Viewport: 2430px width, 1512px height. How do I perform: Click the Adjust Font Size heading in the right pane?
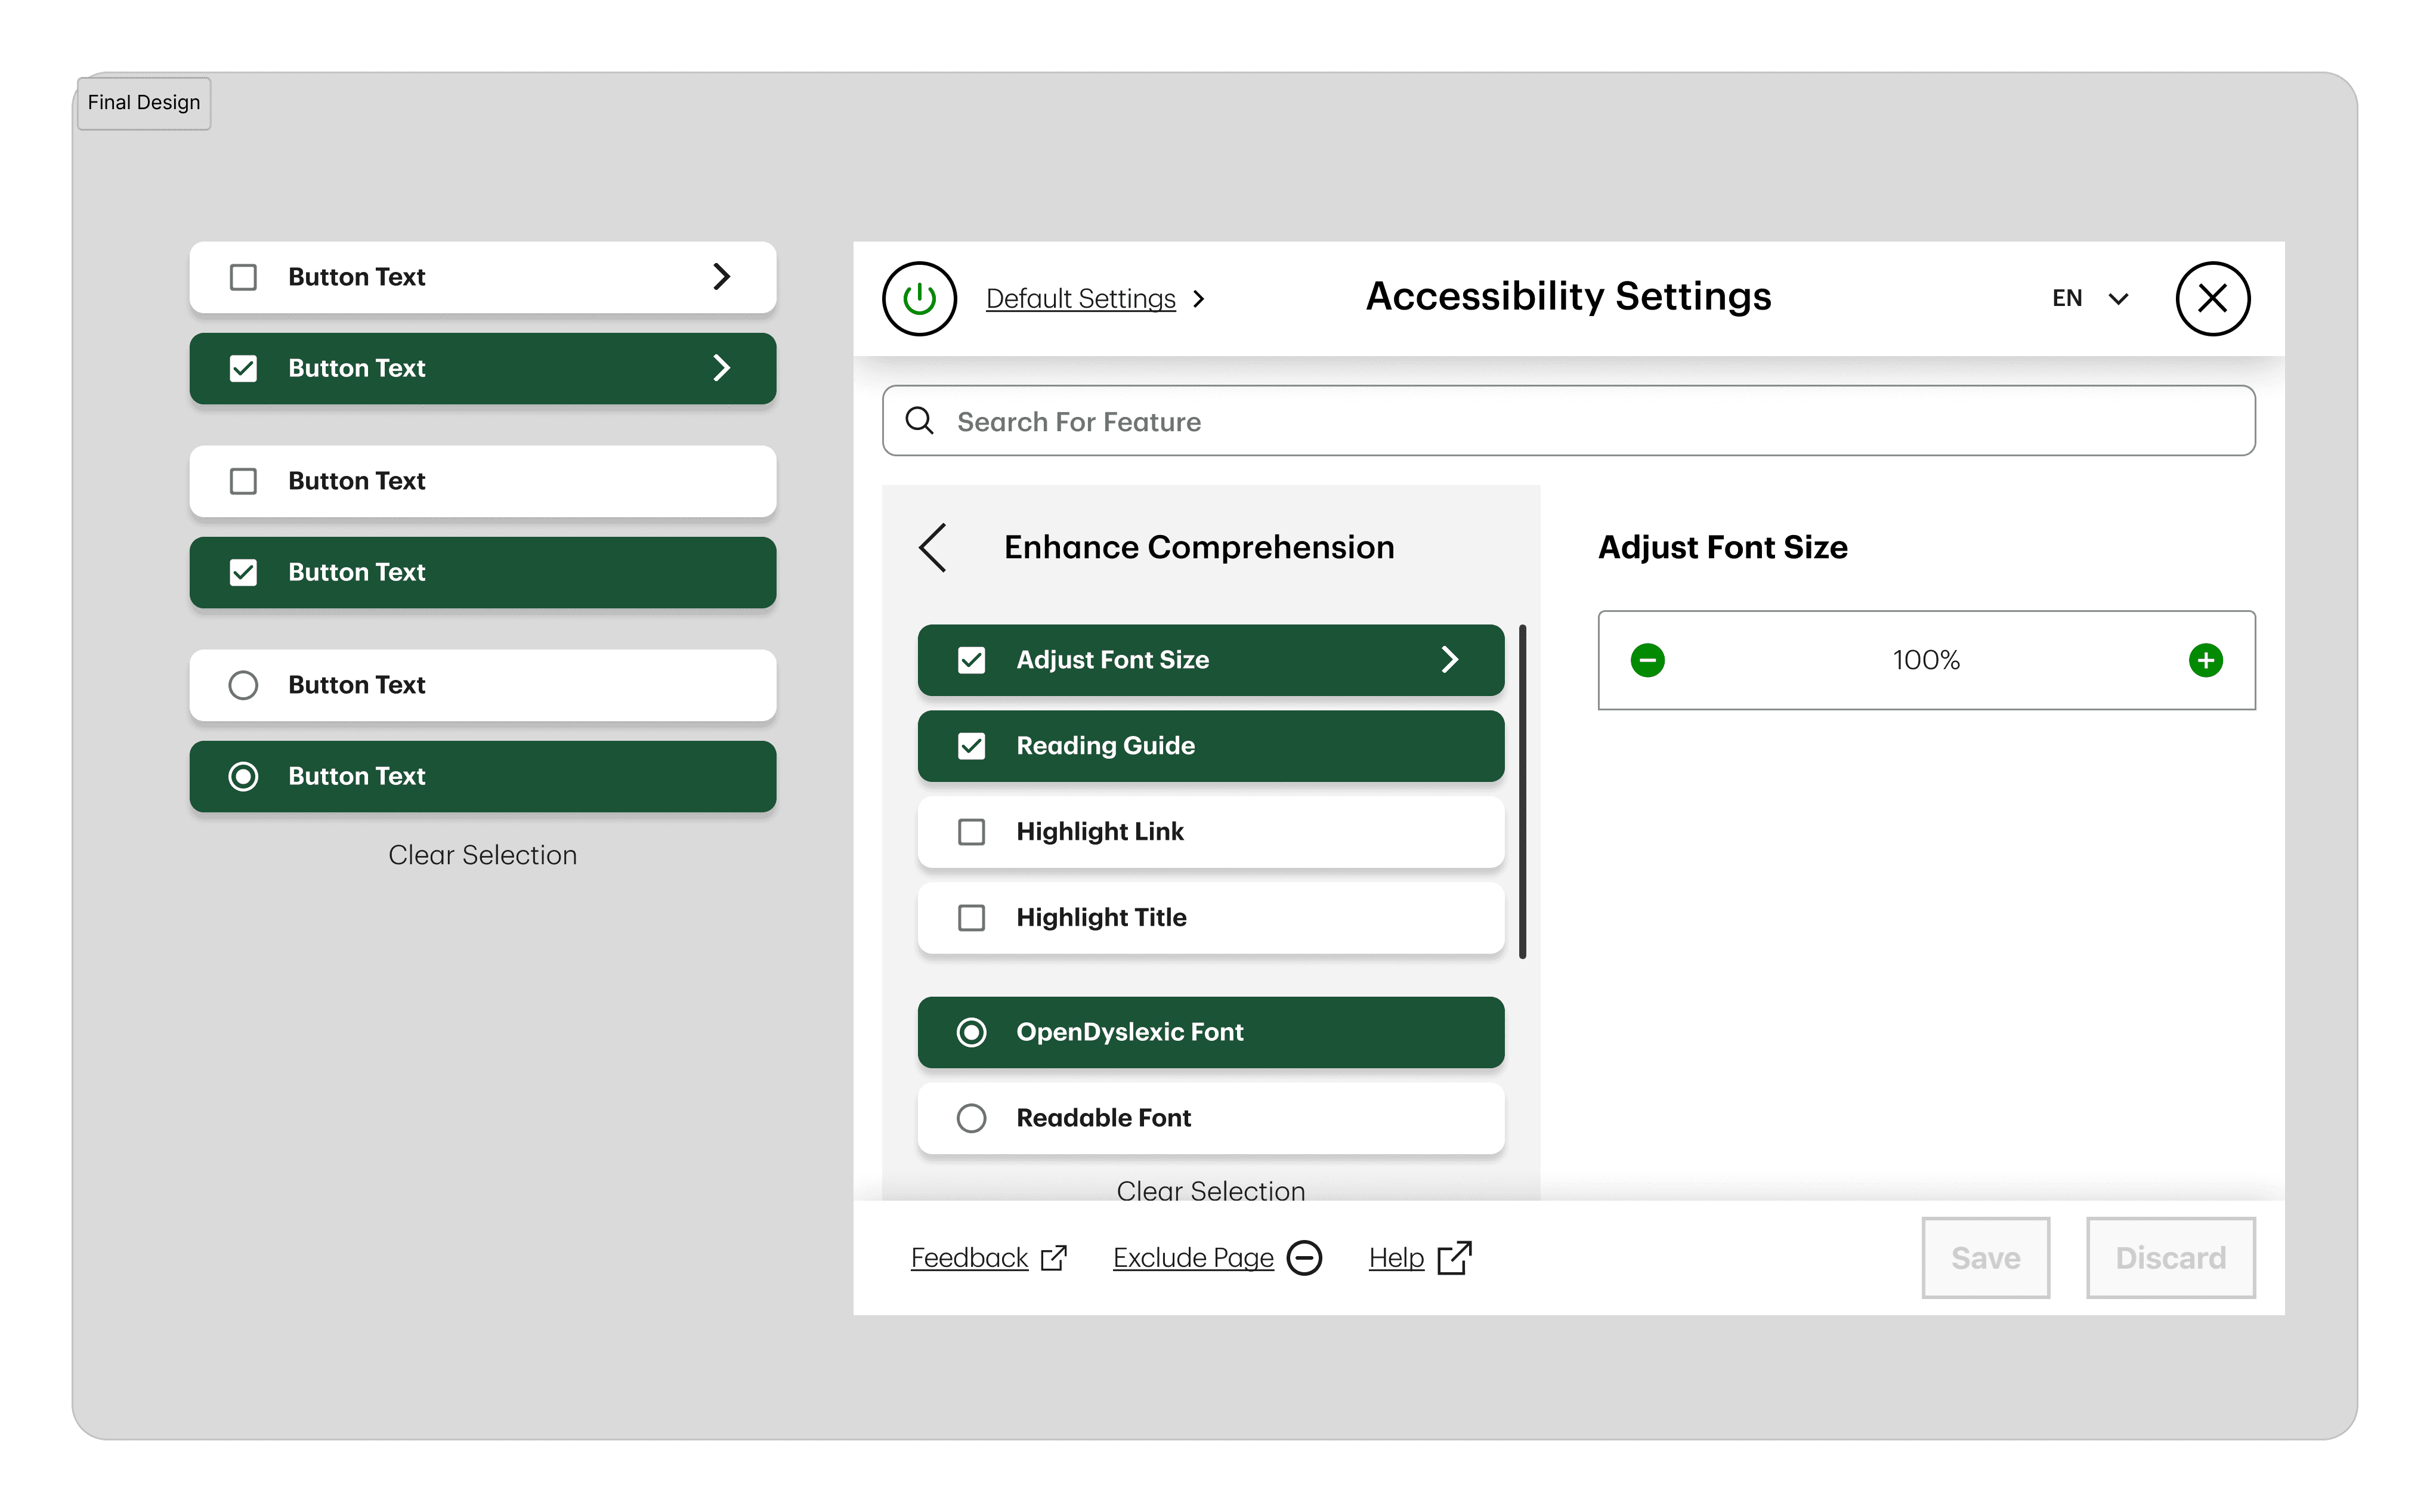coord(1722,547)
